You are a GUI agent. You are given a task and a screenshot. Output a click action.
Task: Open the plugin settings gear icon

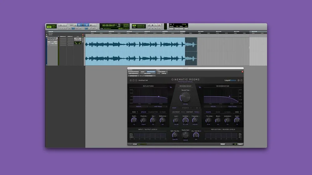tap(239, 80)
